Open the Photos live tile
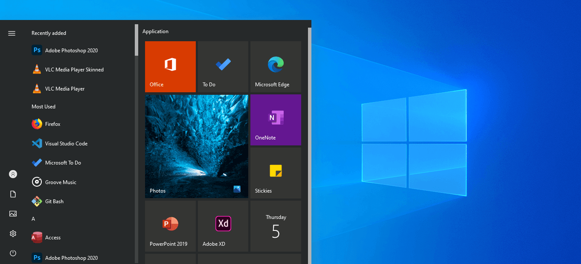581x264 pixels. pyautogui.click(x=197, y=146)
